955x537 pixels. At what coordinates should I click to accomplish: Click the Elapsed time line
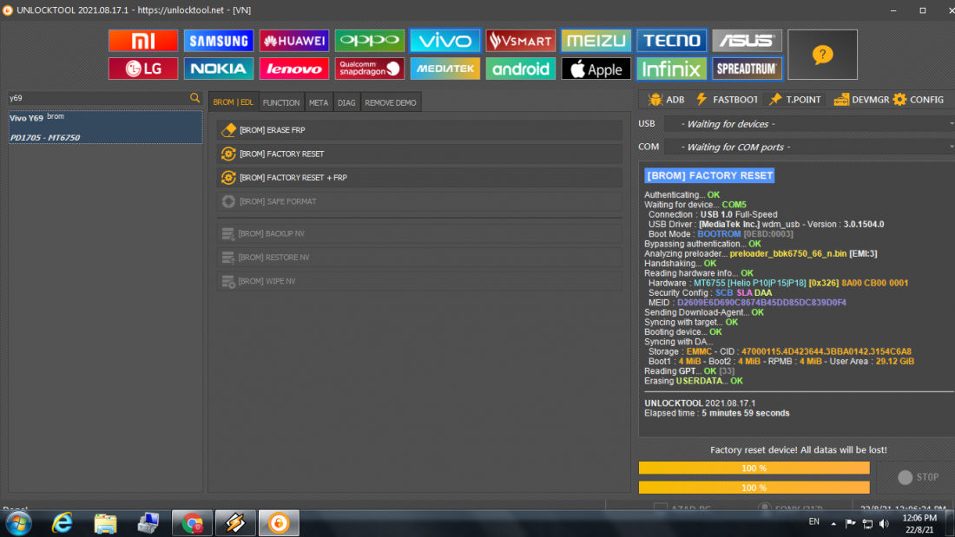pos(717,414)
